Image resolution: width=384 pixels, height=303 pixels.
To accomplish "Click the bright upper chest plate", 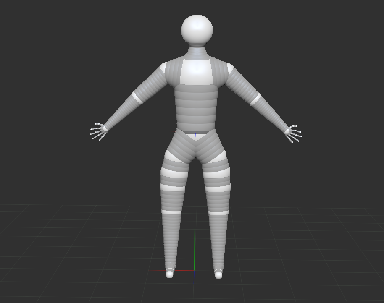I will 196,72.
